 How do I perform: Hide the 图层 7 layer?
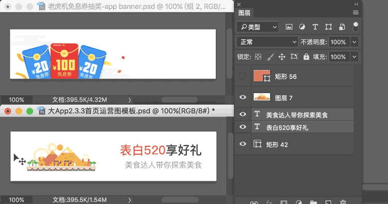[243, 97]
